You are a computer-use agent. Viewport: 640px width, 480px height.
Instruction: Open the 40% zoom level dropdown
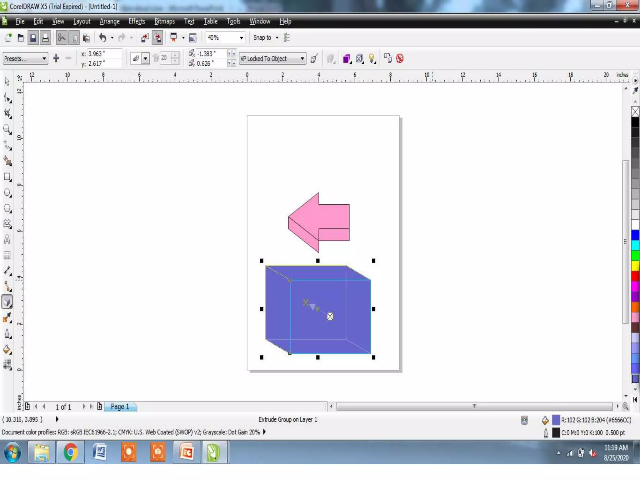[x=241, y=38]
